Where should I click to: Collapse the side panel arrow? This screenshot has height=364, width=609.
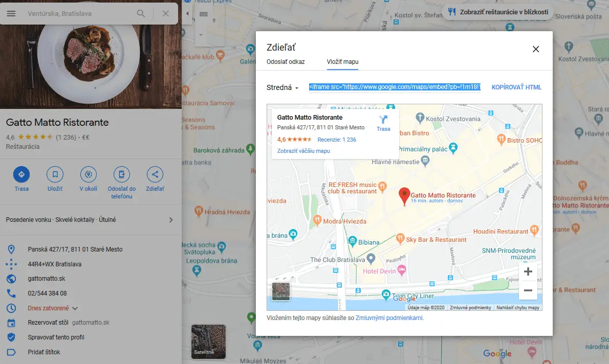pos(187,14)
